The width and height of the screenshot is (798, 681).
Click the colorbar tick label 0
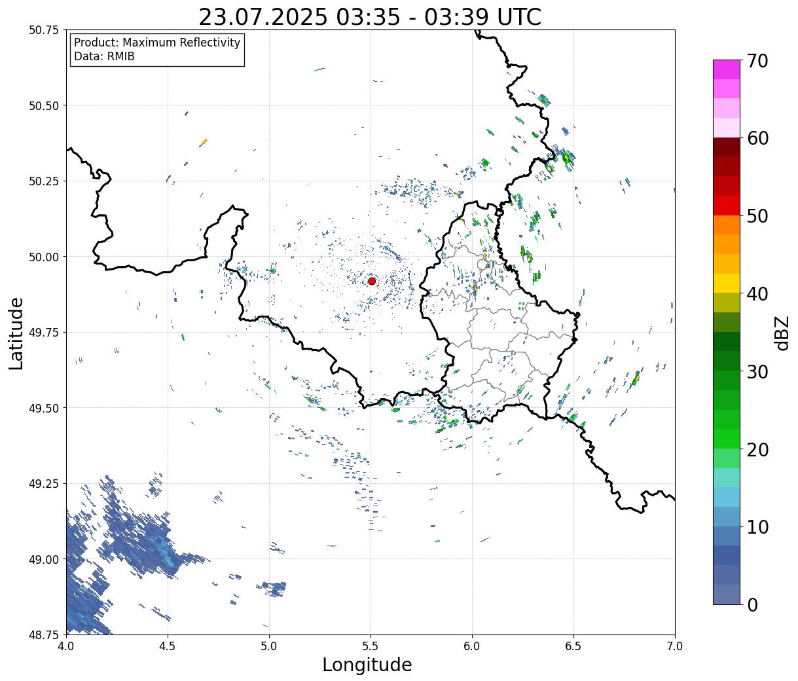[x=752, y=605]
